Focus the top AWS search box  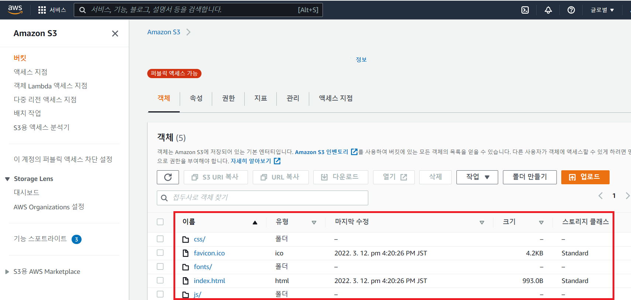(x=199, y=10)
